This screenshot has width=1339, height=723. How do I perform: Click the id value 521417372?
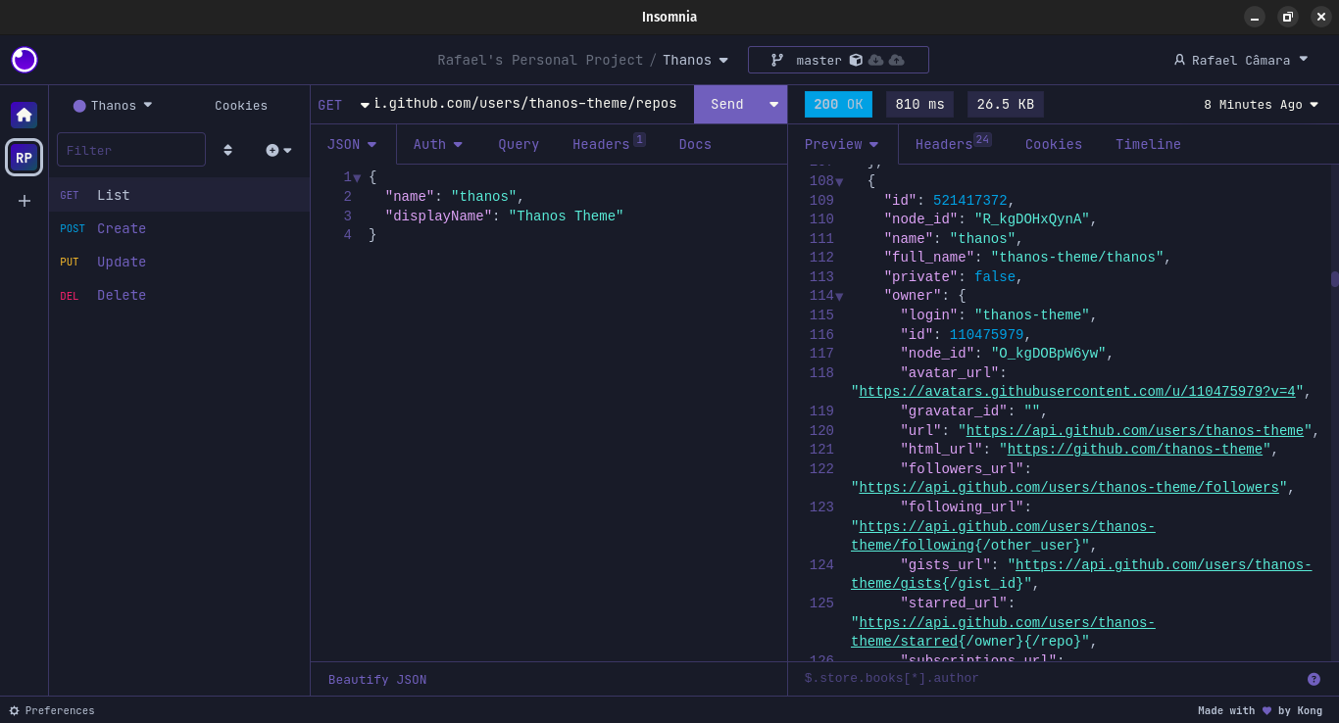(969, 201)
